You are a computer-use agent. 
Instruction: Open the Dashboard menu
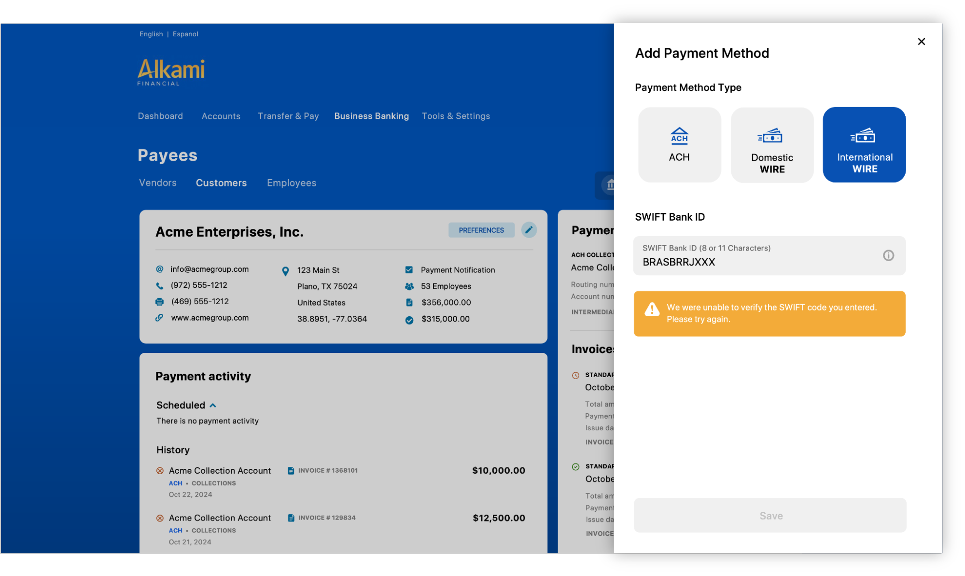point(160,116)
